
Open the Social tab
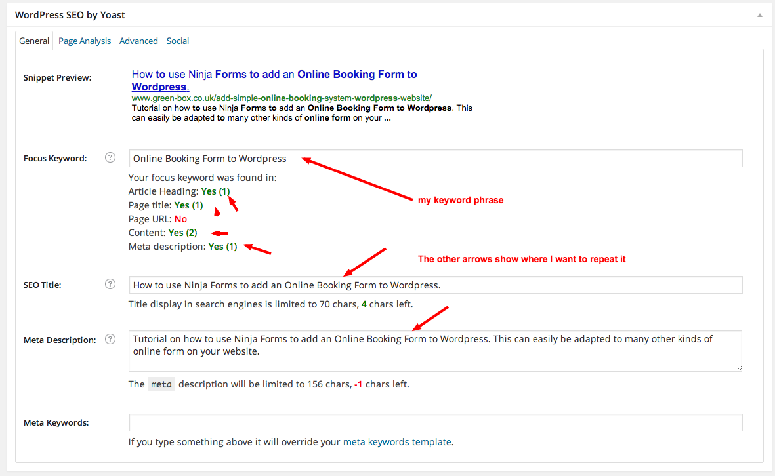(x=177, y=41)
